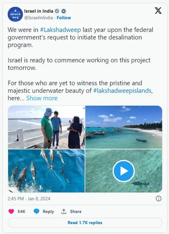169x234 pixels.
Task: Expand tweet text with Show more
Action: (x=42, y=98)
